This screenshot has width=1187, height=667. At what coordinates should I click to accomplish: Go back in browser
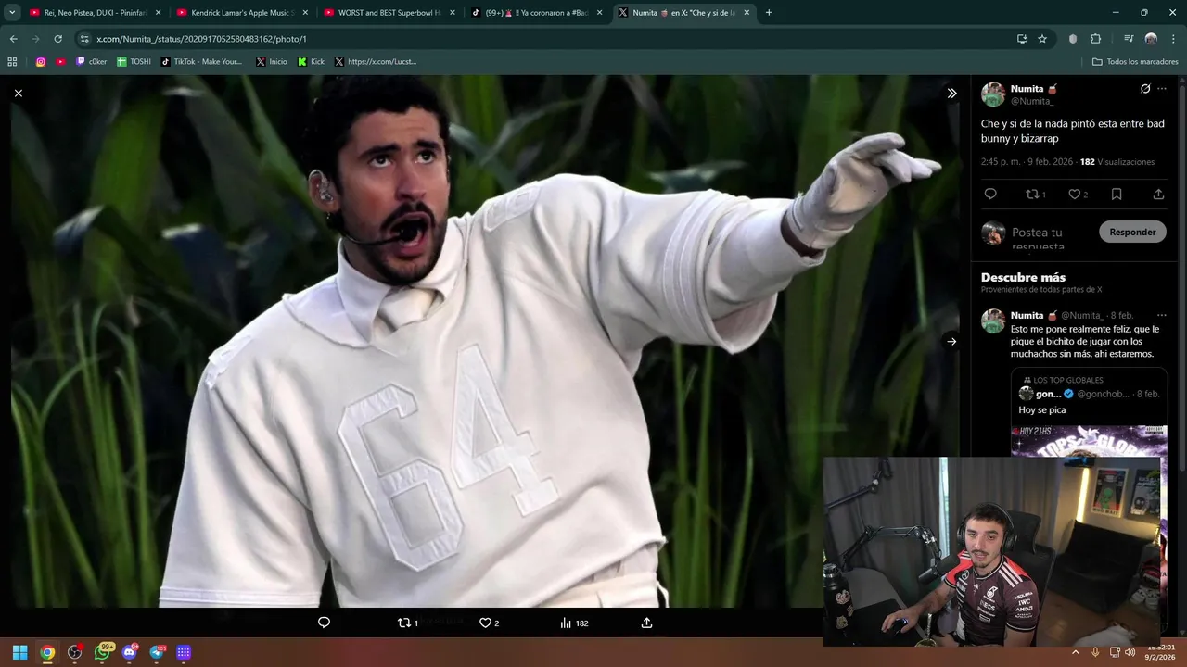(13, 39)
